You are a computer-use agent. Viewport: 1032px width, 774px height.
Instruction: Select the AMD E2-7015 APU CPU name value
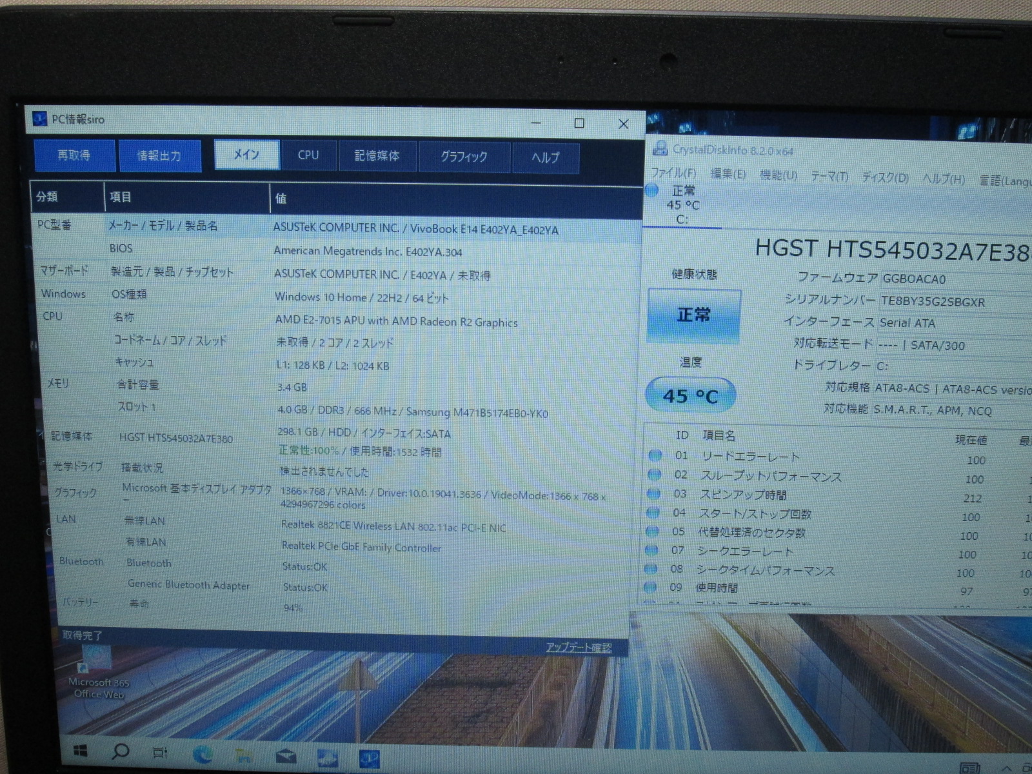click(396, 321)
